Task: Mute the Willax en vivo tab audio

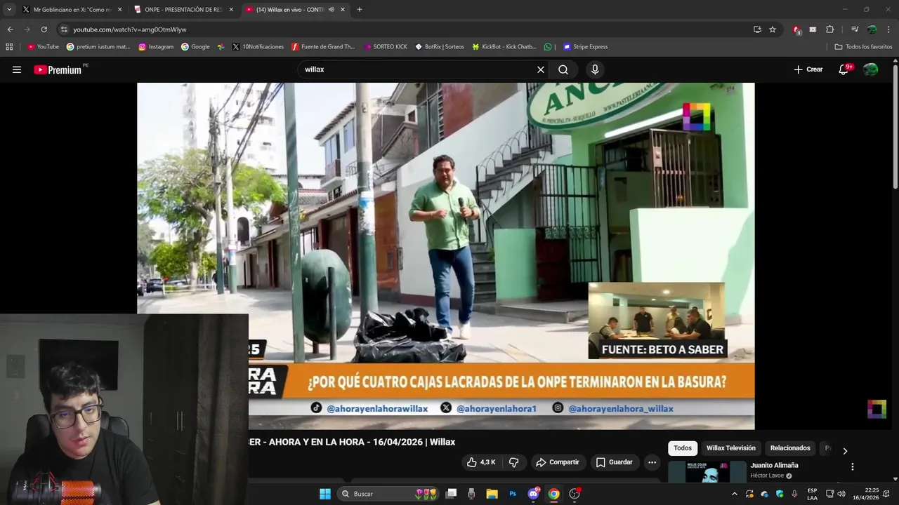Action: [x=332, y=10]
